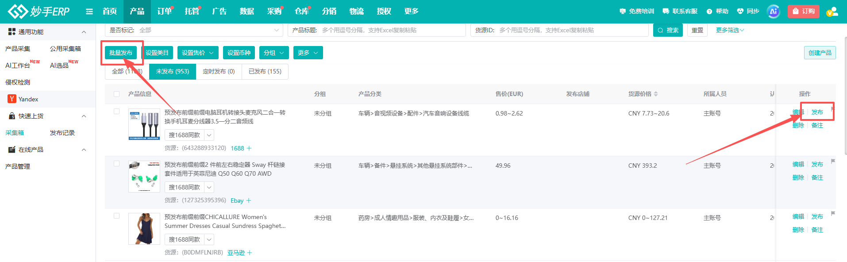The width and height of the screenshot is (847, 262).
Task: Open the 广告 top menu
Action: click(219, 12)
